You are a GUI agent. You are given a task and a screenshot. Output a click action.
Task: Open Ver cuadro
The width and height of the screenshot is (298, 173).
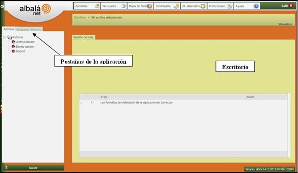click(x=114, y=6)
